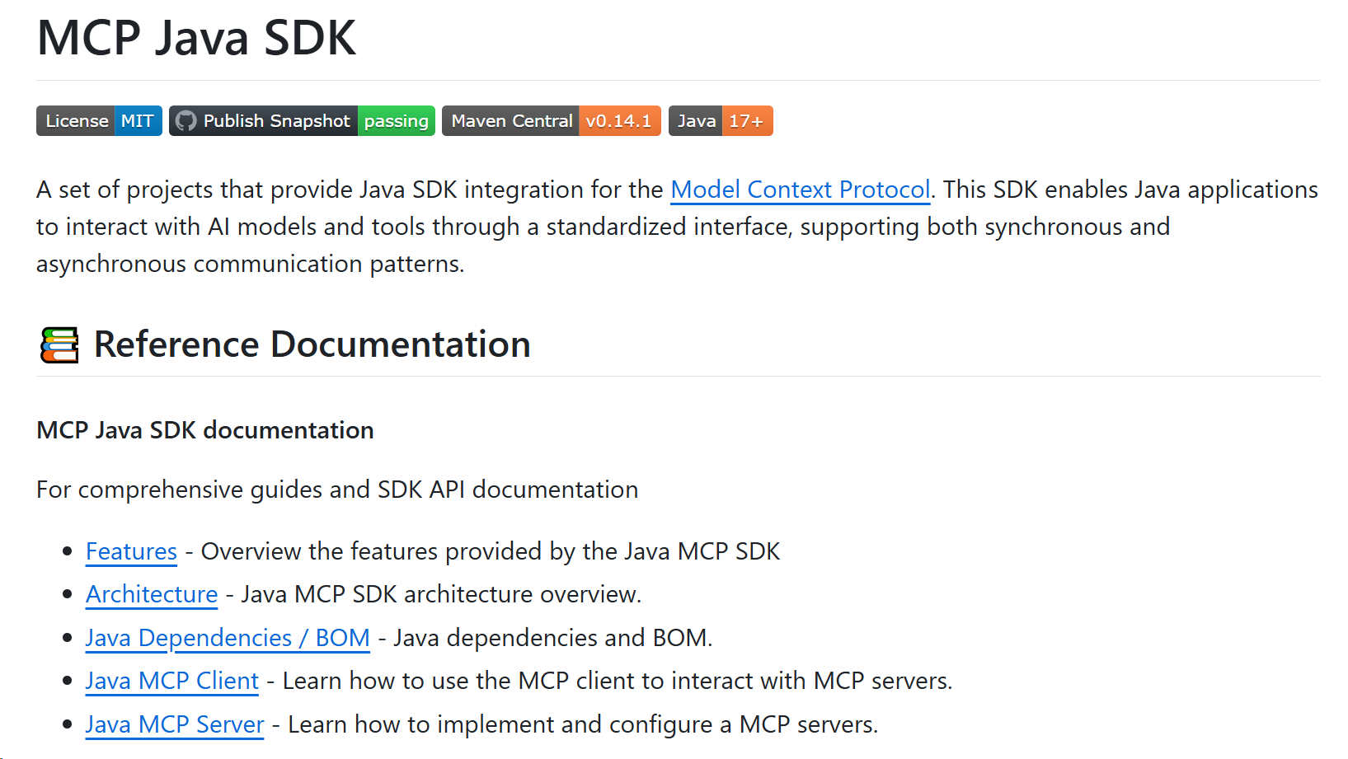Viewport: 1348px width, 759px height.
Task: Open Java Dependencies / BOM link
Action: 228,638
